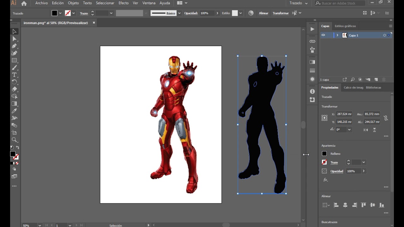
Task: Expand the Capa 1 layer contents
Action: click(x=337, y=35)
